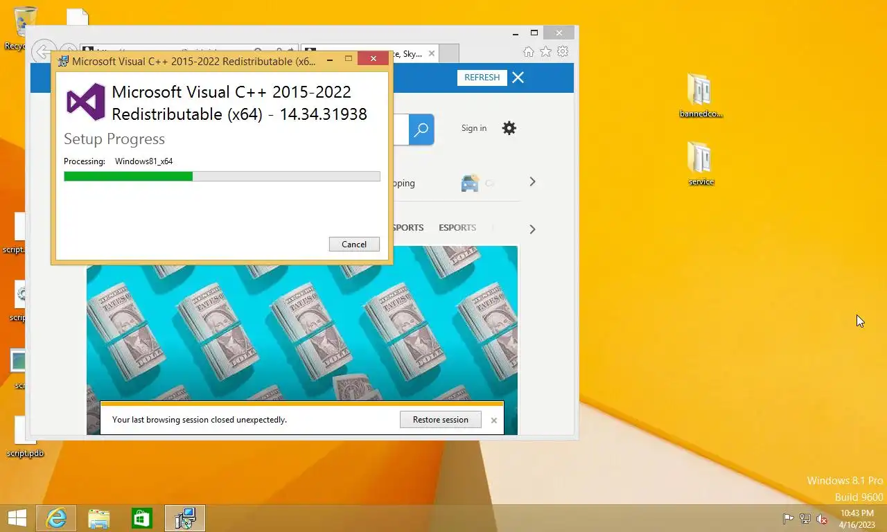
Task: Click the Sign in link on the webpage
Action: (474, 128)
